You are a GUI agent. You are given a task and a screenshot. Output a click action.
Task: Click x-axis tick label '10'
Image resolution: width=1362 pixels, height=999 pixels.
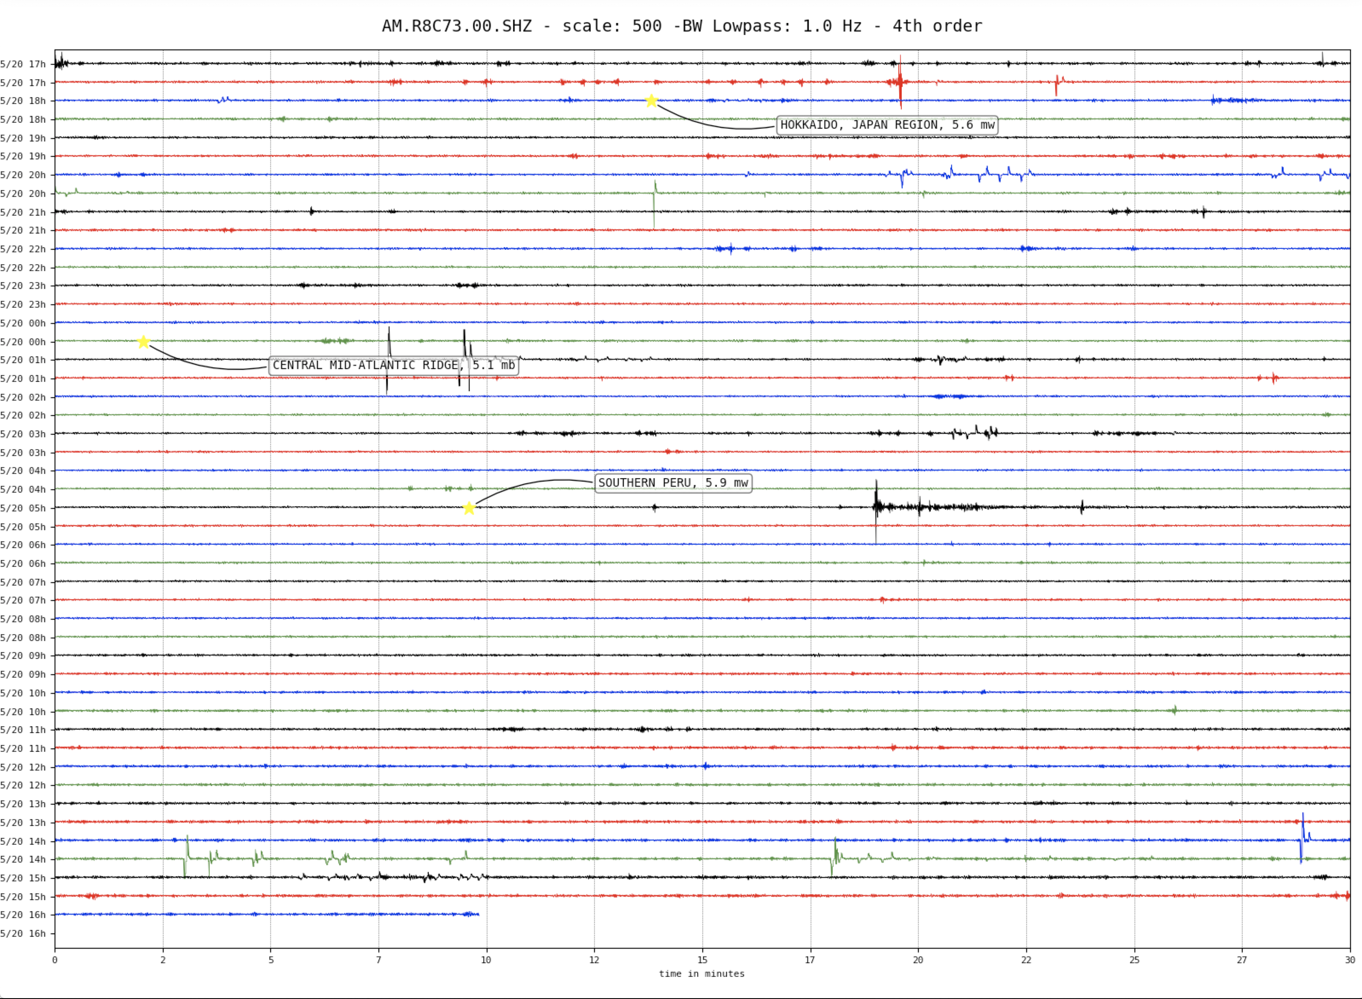[x=486, y=960]
